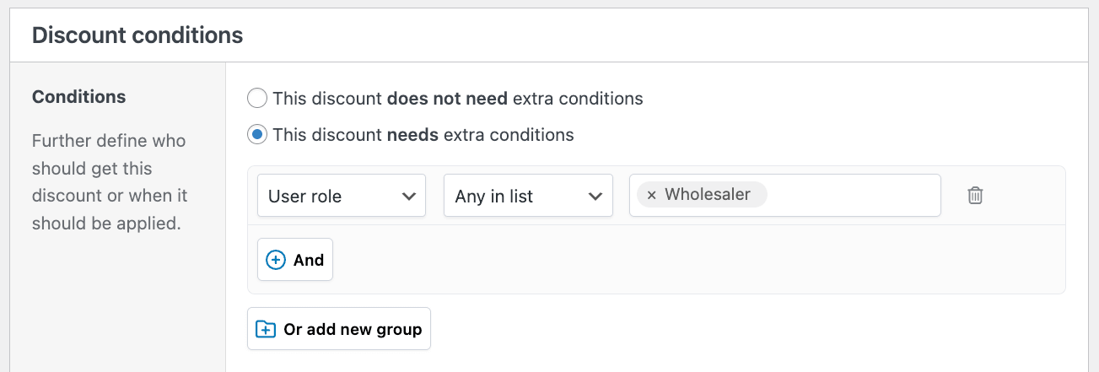The width and height of the screenshot is (1099, 372).
Task: Remove the Wholesaler tag using its x
Action: point(651,195)
